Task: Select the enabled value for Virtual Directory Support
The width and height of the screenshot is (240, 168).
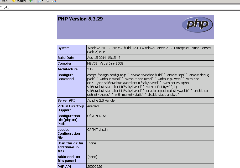Action: pos(93,106)
